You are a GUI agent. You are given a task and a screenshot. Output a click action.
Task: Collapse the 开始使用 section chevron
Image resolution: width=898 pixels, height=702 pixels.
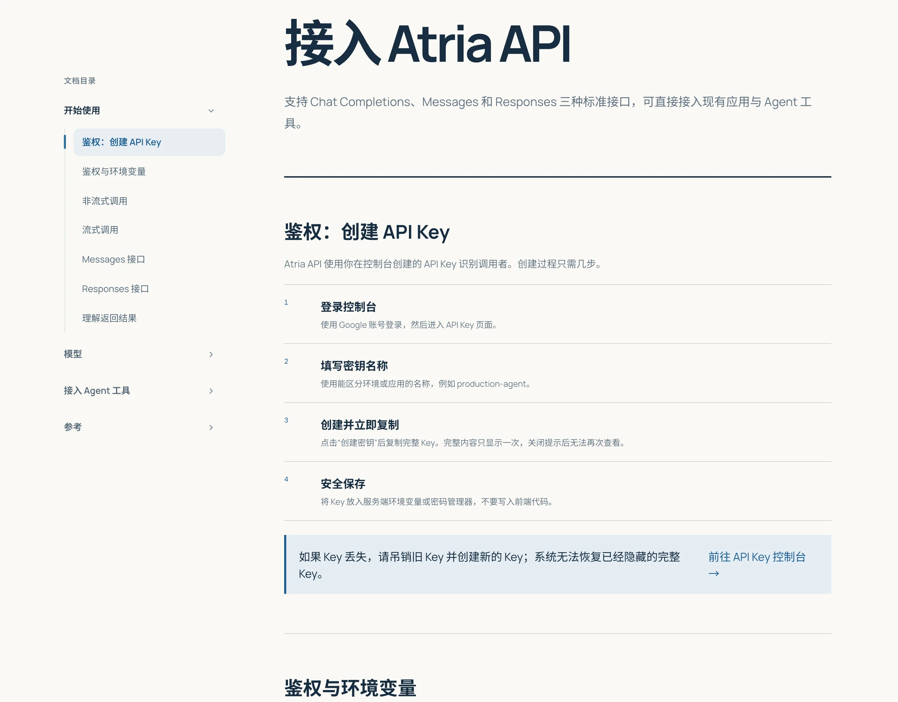pos(211,111)
